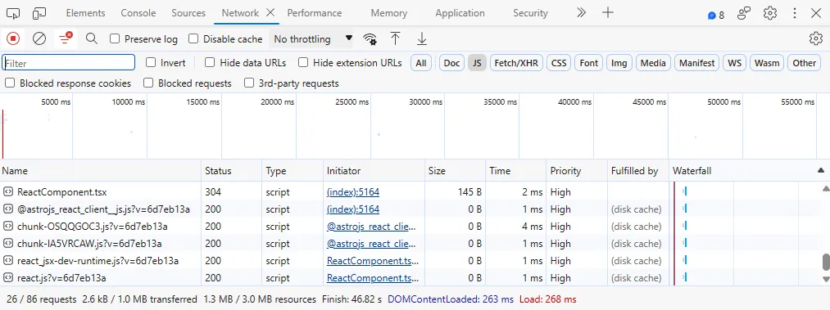
Task: Filter requests by CSS type
Action: pos(559,63)
